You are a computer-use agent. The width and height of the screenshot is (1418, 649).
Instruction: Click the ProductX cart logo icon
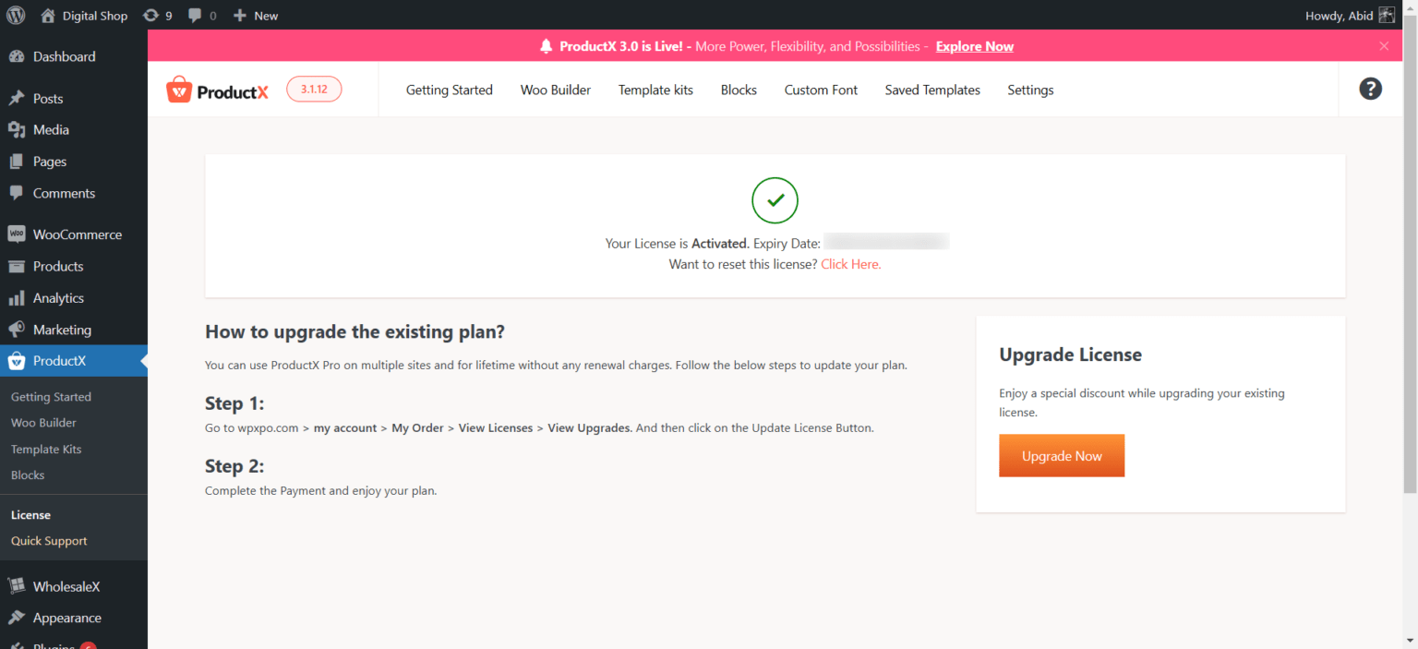coord(176,89)
